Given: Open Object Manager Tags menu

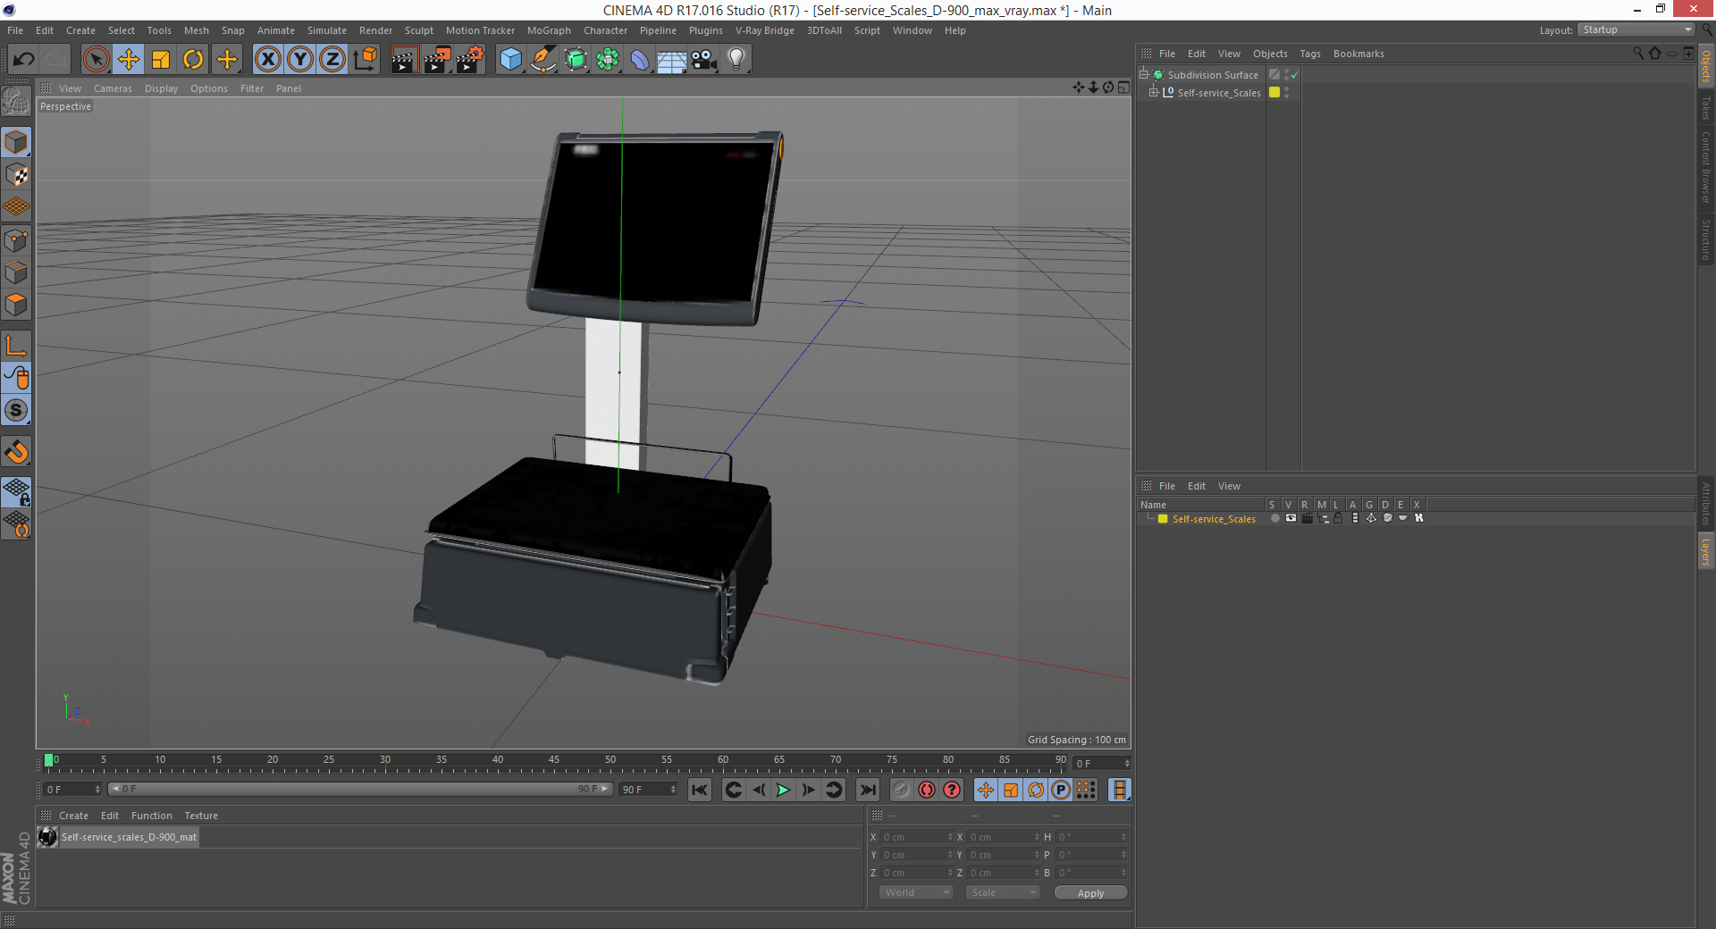Looking at the screenshot, I should pyautogui.click(x=1310, y=54).
